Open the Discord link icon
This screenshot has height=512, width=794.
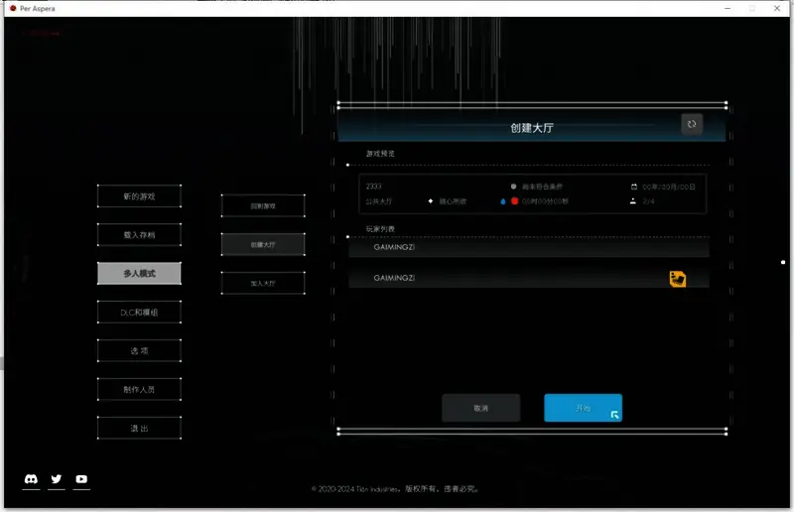point(31,479)
